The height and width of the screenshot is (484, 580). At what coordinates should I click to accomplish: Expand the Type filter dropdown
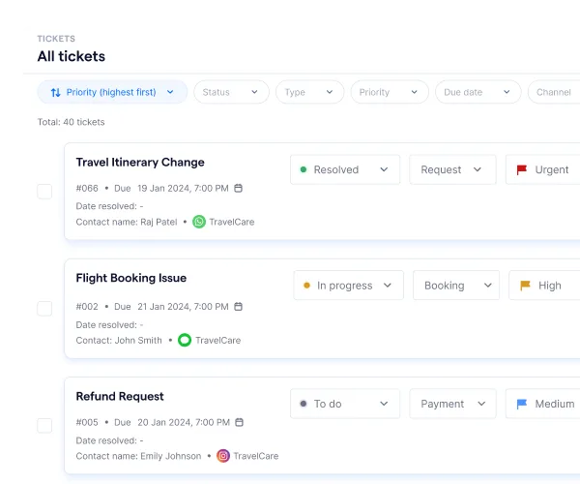(310, 92)
